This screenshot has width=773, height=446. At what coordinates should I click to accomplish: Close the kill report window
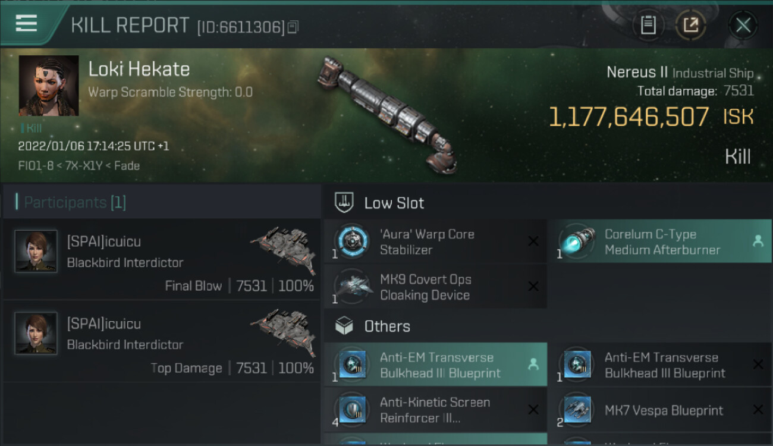(743, 25)
